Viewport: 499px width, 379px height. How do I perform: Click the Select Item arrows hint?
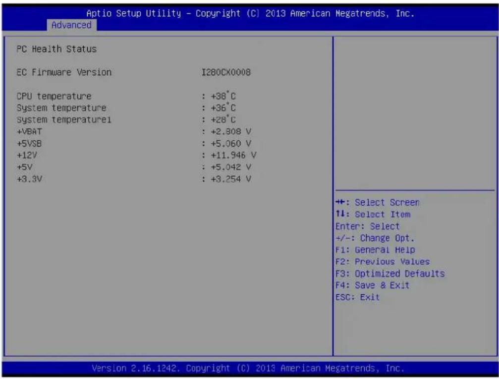373,215
